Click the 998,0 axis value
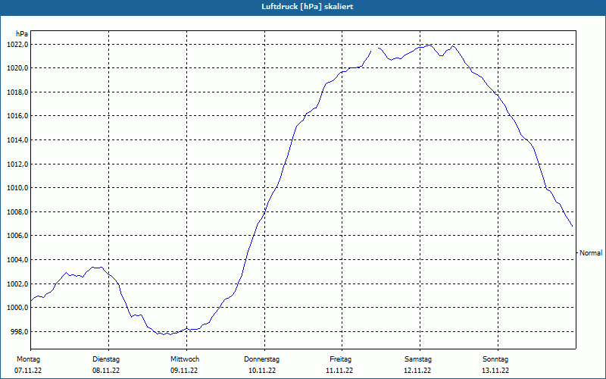The image size is (606, 379). (x=19, y=332)
